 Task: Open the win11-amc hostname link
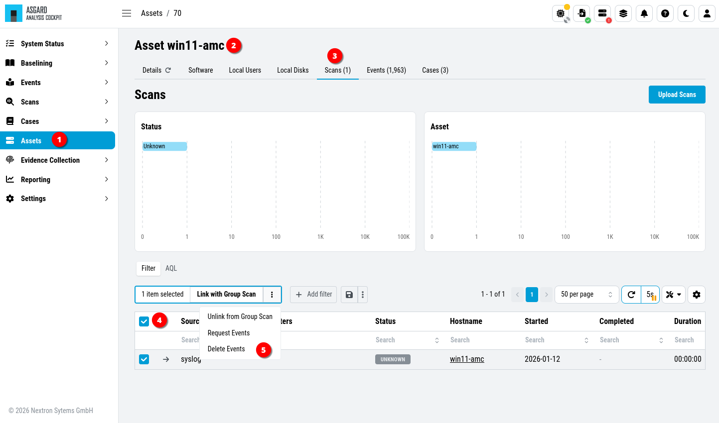point(466,359)
